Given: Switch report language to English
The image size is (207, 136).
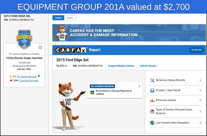Looking at the screenshot, I should pos(58,18).
